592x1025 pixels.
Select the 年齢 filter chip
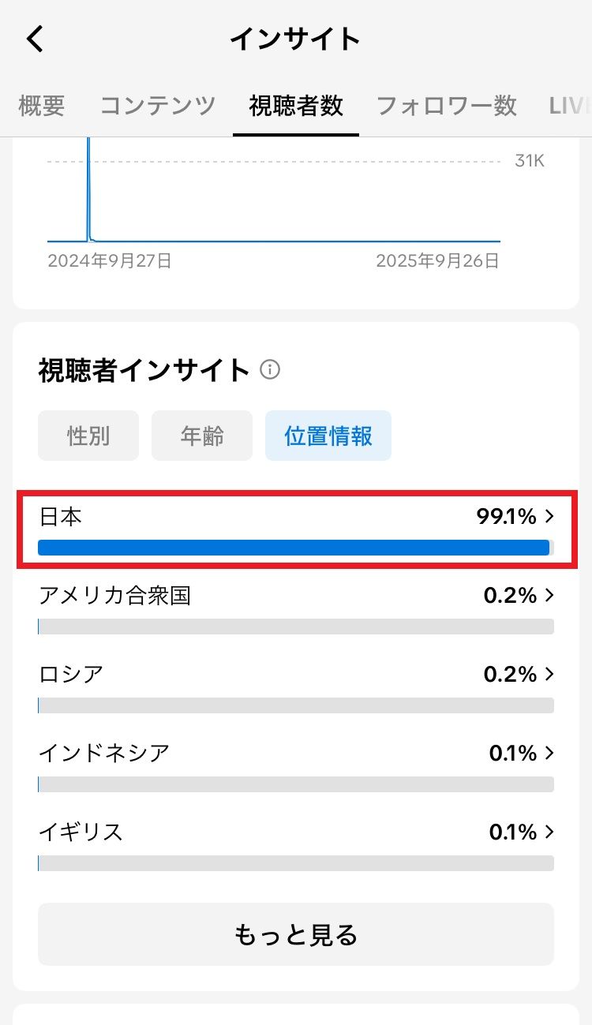[202, 436]
